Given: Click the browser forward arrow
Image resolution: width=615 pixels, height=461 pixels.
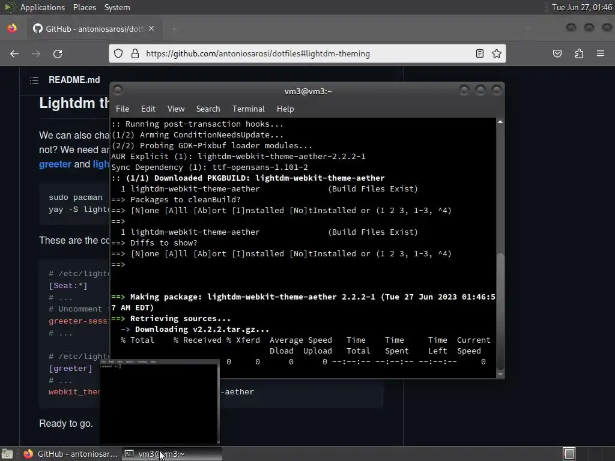Looking at the screenshot, I should (36, 53).
